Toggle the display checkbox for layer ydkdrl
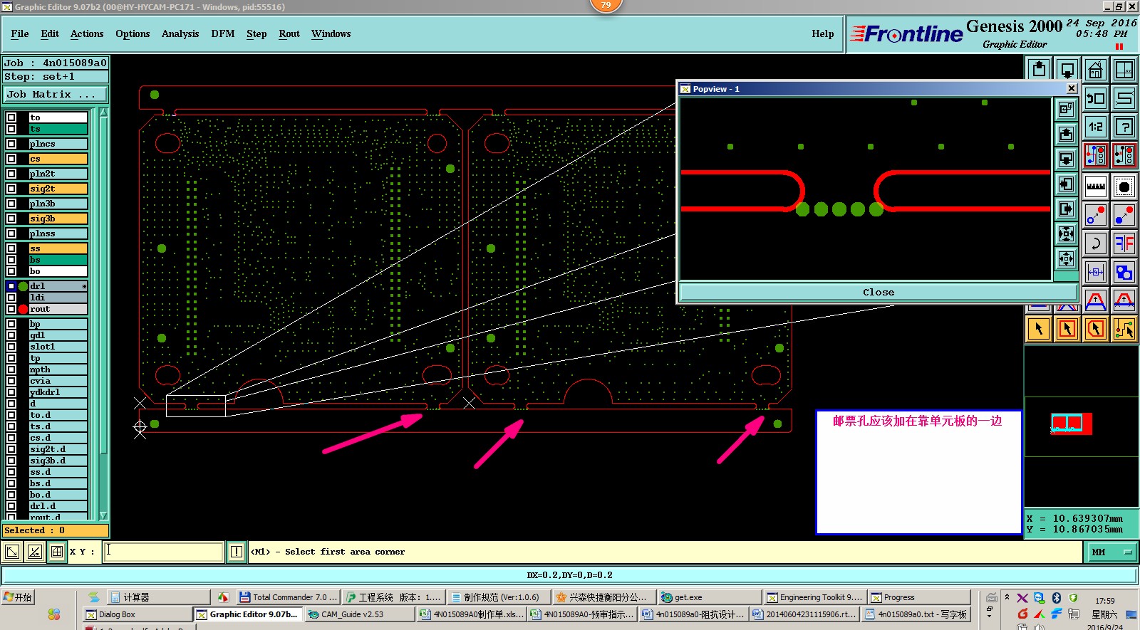This screenshot has height=630, width=1140. pos(11,392)
